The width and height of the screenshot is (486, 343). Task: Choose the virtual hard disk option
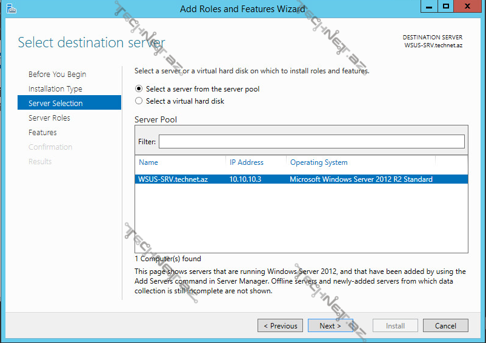pyautogui.click(x=139, y=101)
